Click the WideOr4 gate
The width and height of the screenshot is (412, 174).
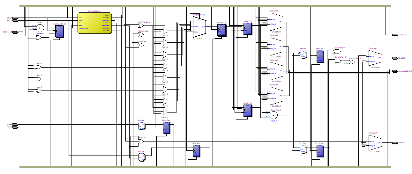coord(141,45)
